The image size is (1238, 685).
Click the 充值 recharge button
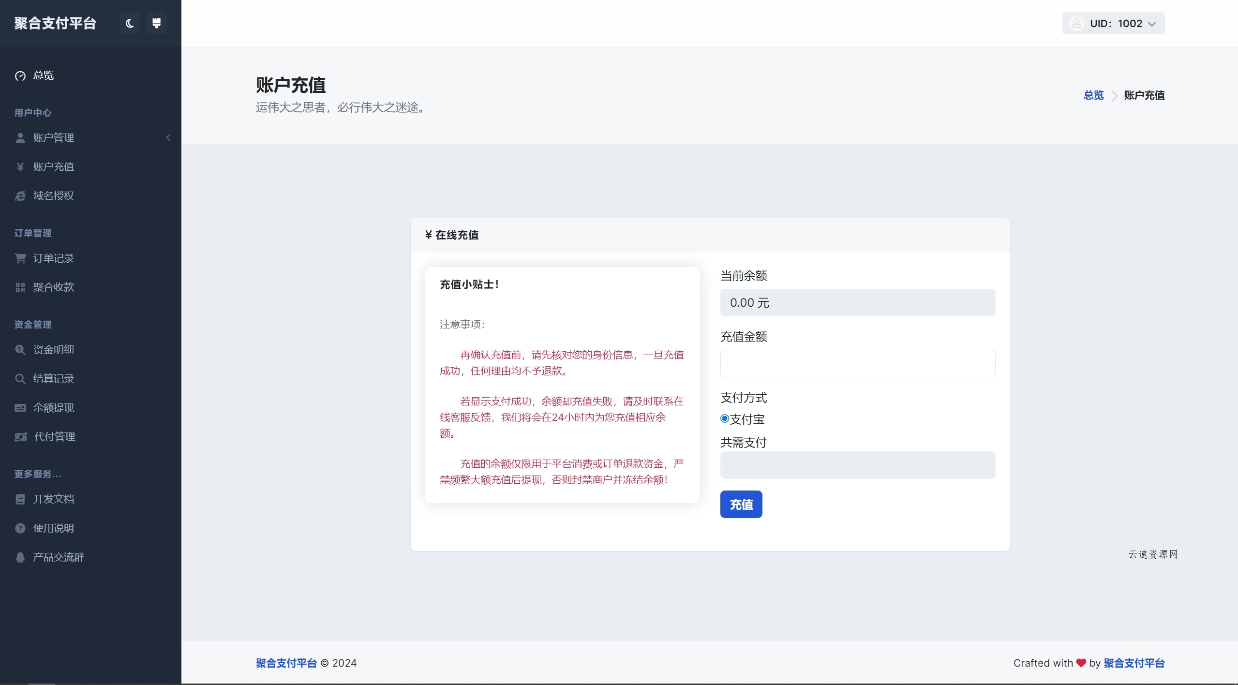(x=740, y=504)
